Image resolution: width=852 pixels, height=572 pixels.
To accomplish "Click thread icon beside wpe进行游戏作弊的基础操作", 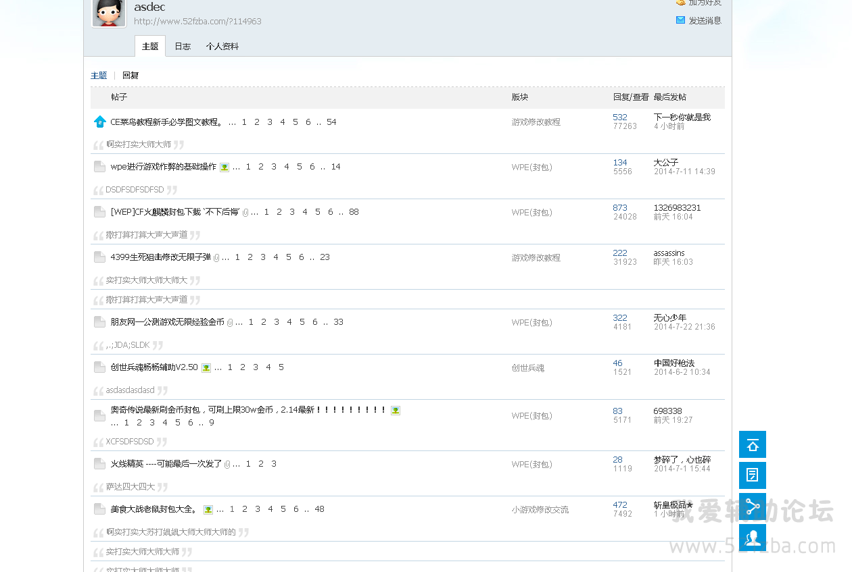I will [99, 167].
